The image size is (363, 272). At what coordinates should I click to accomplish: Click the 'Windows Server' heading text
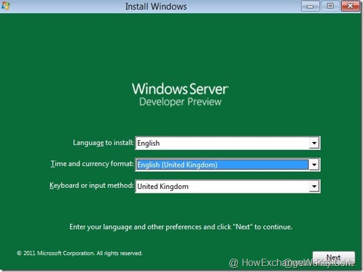[x=180, y=89]
